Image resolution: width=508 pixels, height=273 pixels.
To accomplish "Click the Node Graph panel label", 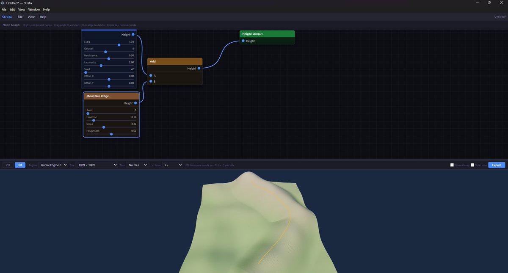I will pyautogui.click(x=11, y=25).
